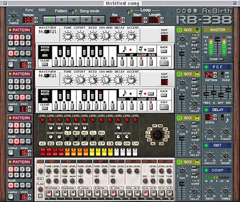Increase Tempo with the up arrow
Viewport: 240px width, 202px height.
[36, 19]
